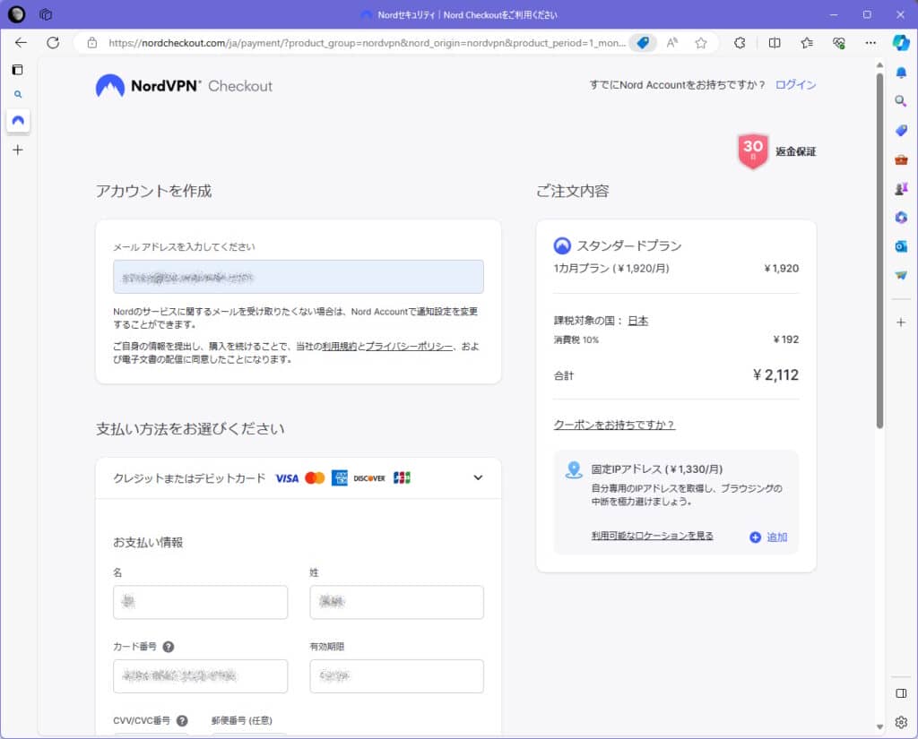
Task: Open Browser essentials heart icon
Action: pos(839,43)
